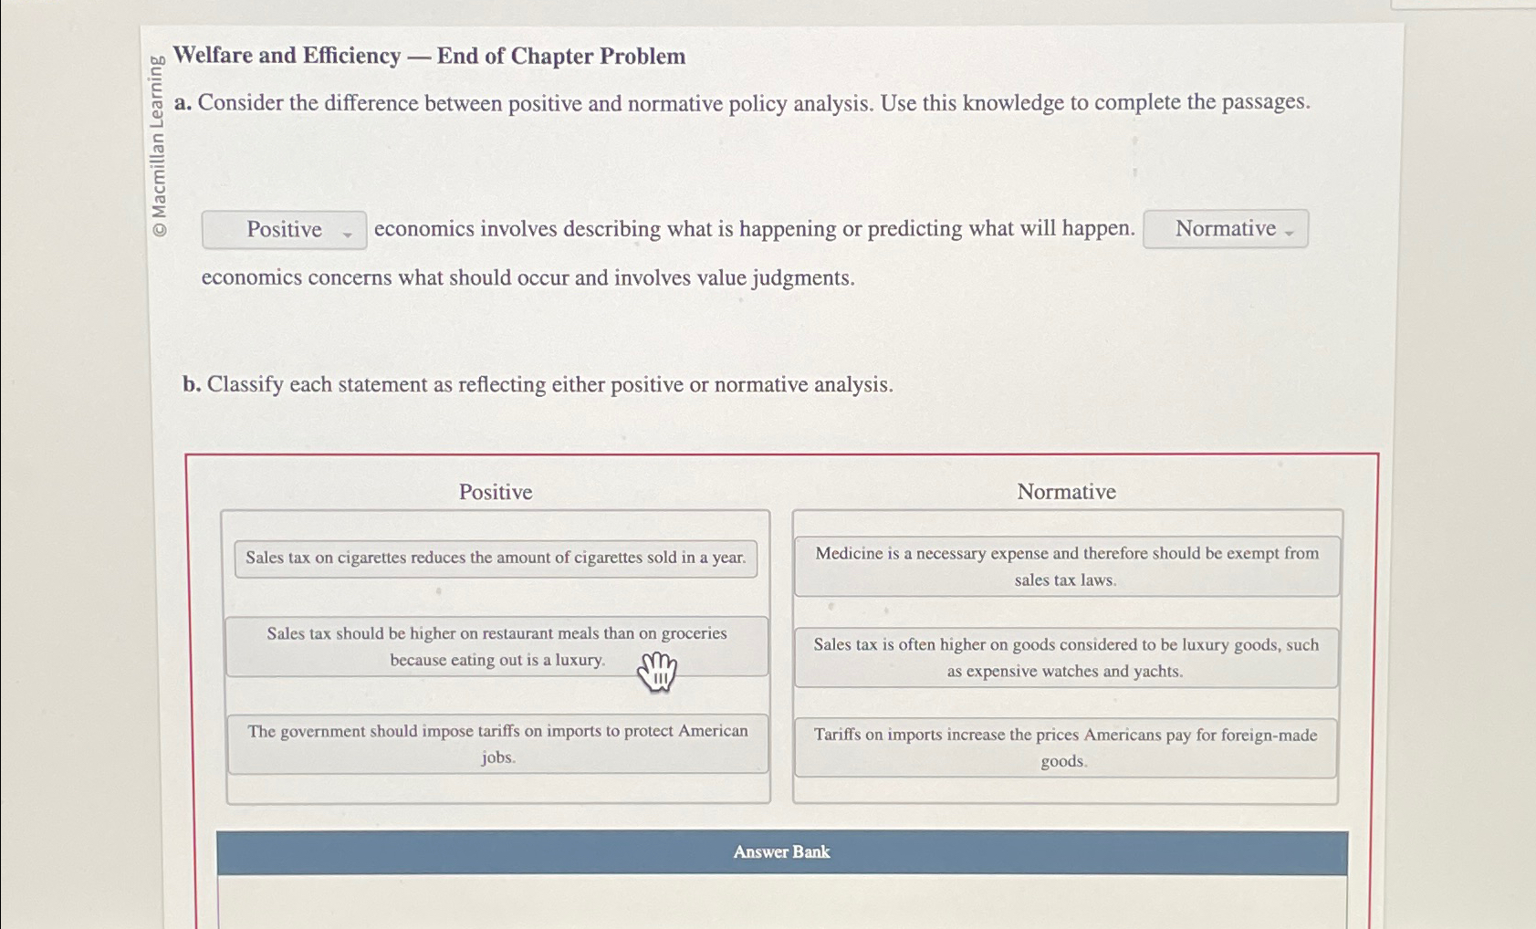Image resolution: width=1536 pixels, height=929 pixels.
Task: Expand the chevron next to Normative
Action: tap(1289, 234)
